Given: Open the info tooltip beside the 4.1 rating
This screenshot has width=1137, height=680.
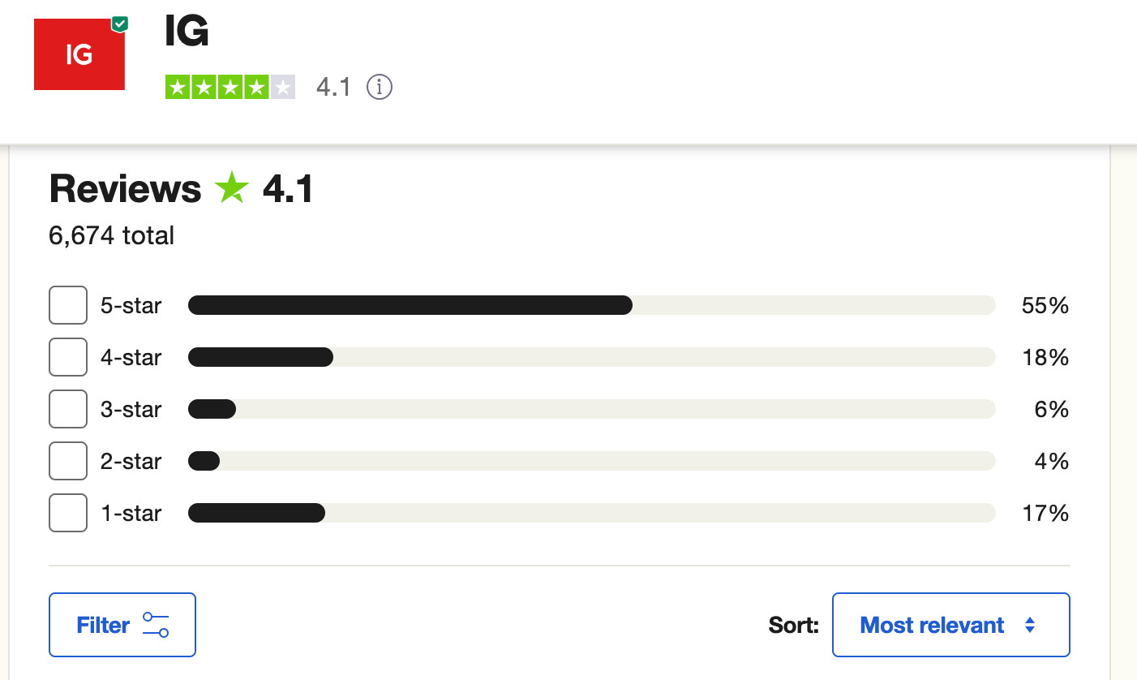Looking at the screenshot, I should point(380,88).
